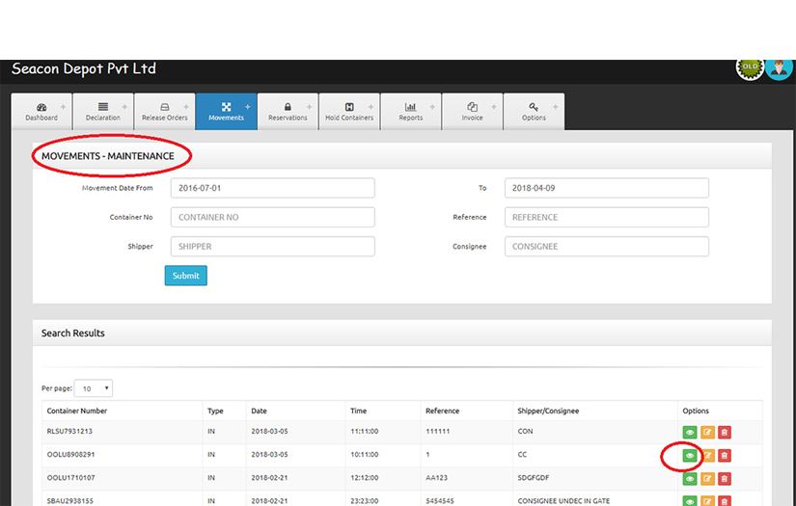Open the Dashboard tab
Screen dimensions: 796x506
click(41, 112)
